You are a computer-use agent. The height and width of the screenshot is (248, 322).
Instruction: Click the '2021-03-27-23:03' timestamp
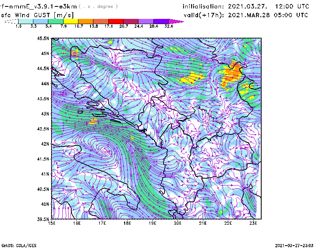[294, 246]
